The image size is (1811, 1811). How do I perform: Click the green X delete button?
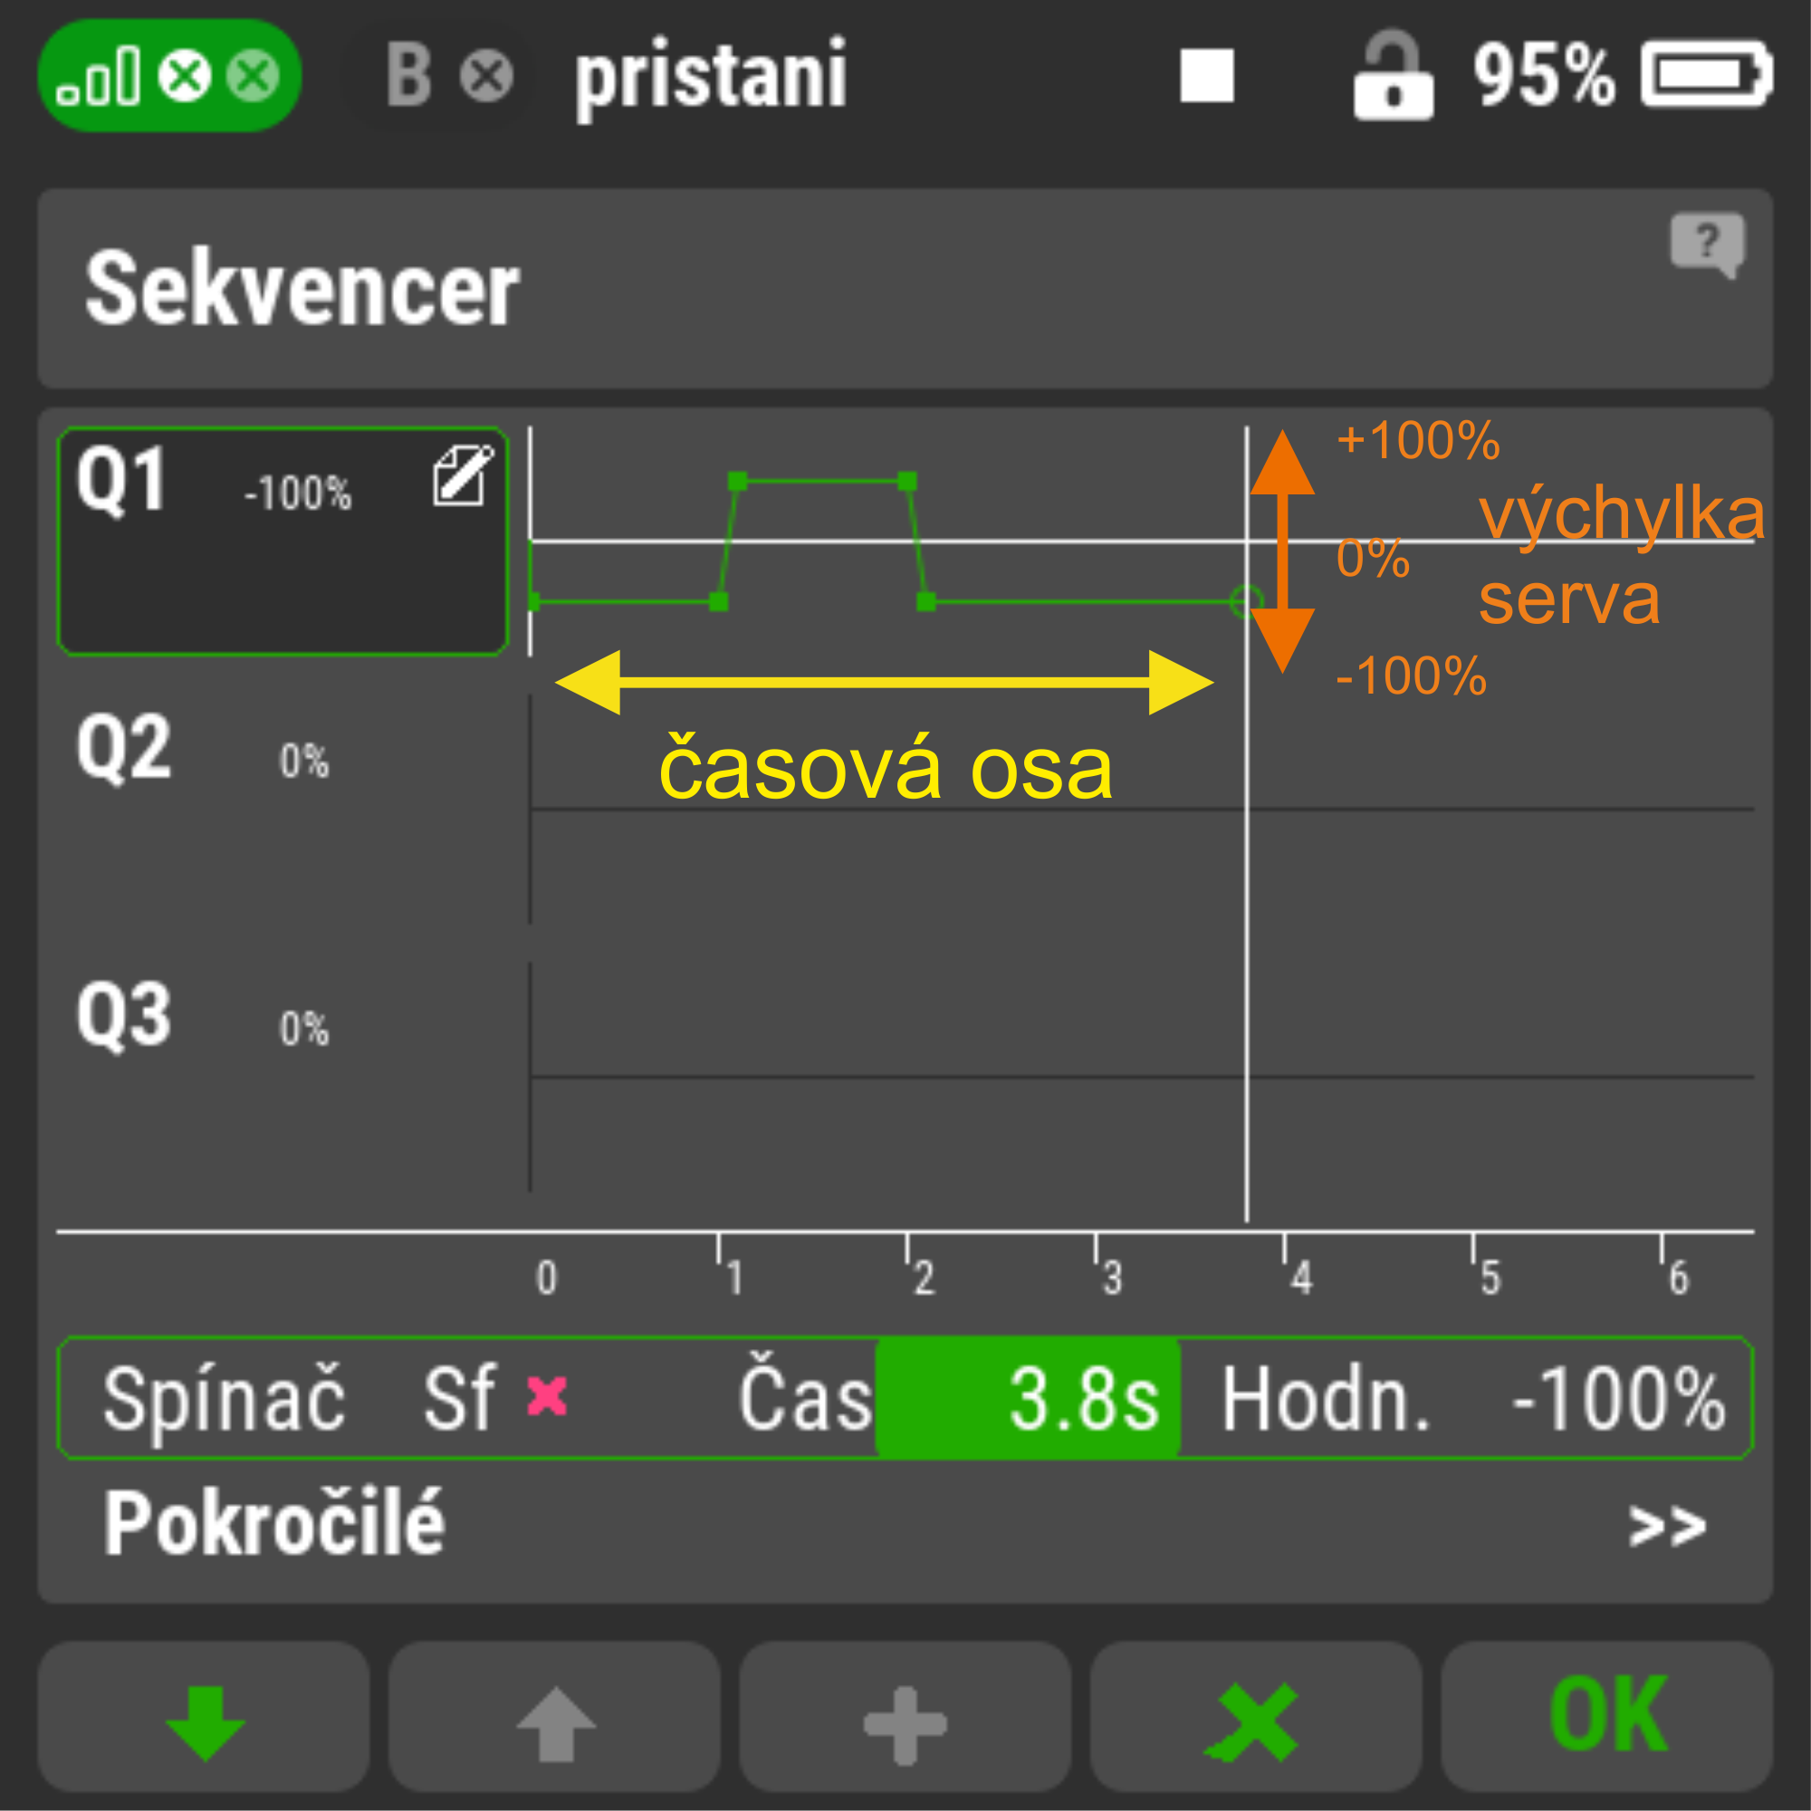point(1254,1723)
